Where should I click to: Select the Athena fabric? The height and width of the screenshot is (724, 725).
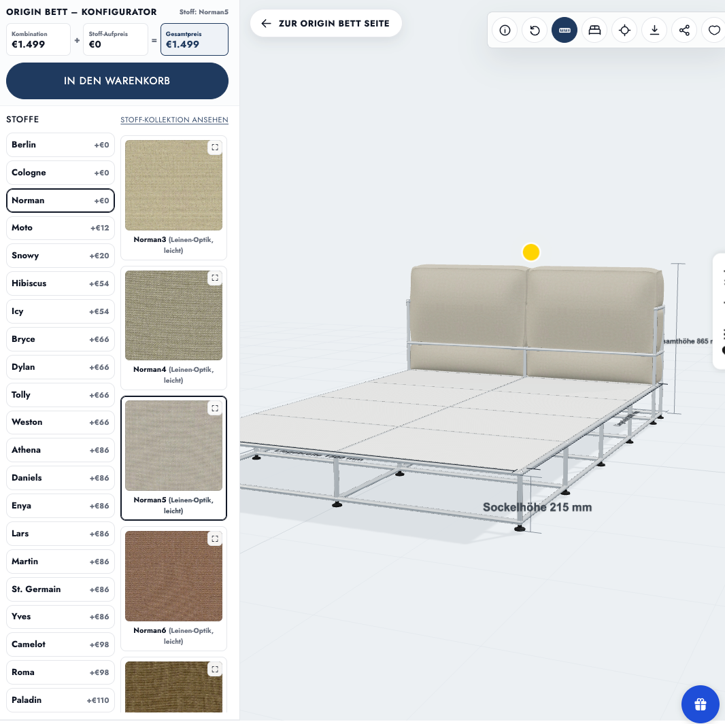click(61, 450)
